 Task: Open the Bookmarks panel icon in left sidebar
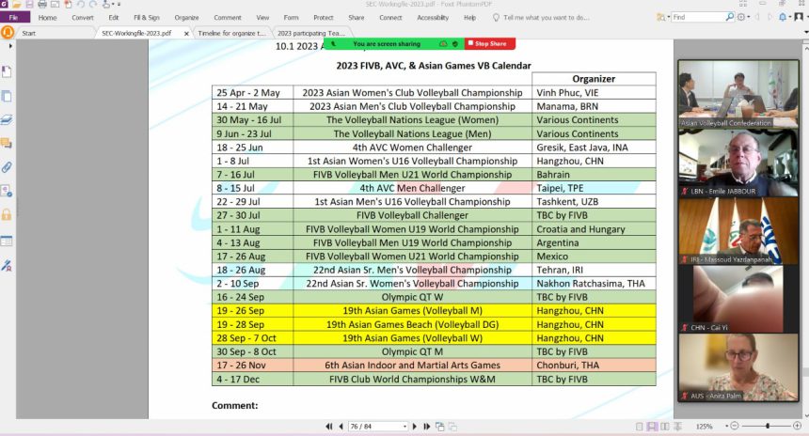[7, 71]
